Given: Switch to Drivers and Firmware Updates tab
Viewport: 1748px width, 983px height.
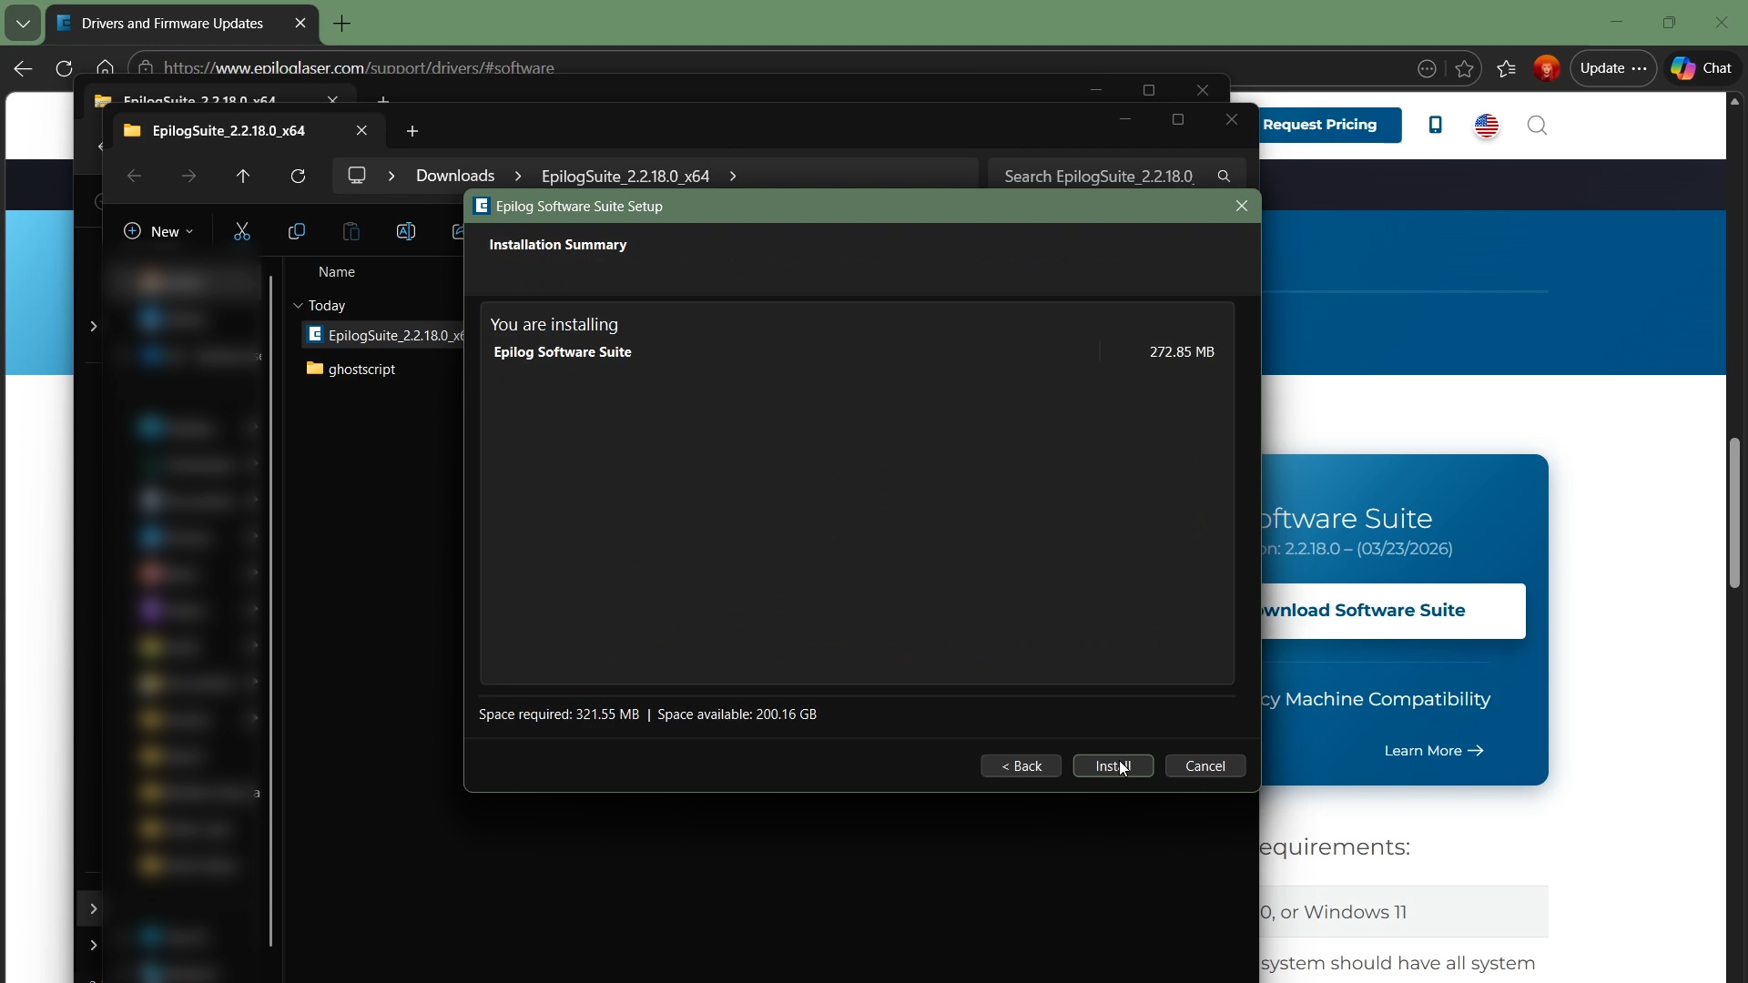Looking at the screenshot, I should pos(173,24).
